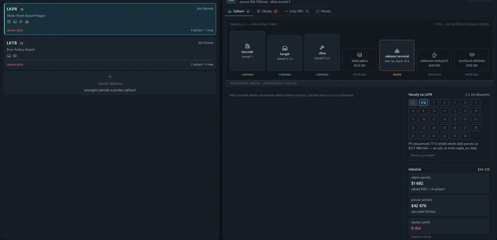Image resolution: width=497 pixels, height=240 pixels.
Task: Select the výcvikové středisko empty slot
Action: [x=472, y=60]
